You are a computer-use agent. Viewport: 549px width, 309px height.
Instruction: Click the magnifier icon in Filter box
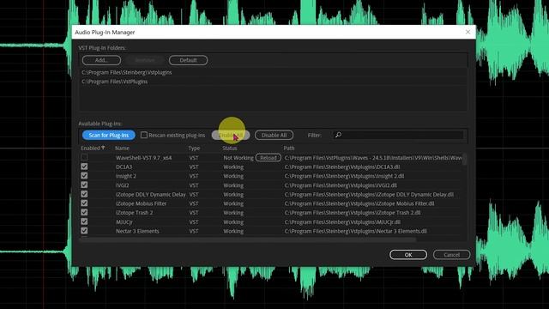338,135
